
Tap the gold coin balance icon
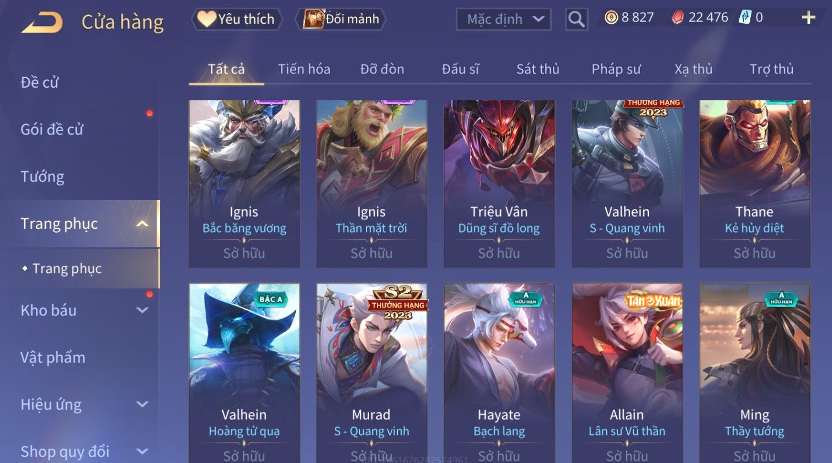[611, 18]
